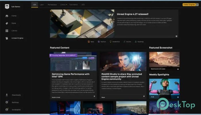The height and width of the screenshot is (115, 201).
Task: Open the News link below banner
Action: (x=92, y=42)
